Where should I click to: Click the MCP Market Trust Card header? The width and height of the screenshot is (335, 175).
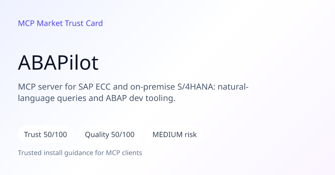point(60,23)
